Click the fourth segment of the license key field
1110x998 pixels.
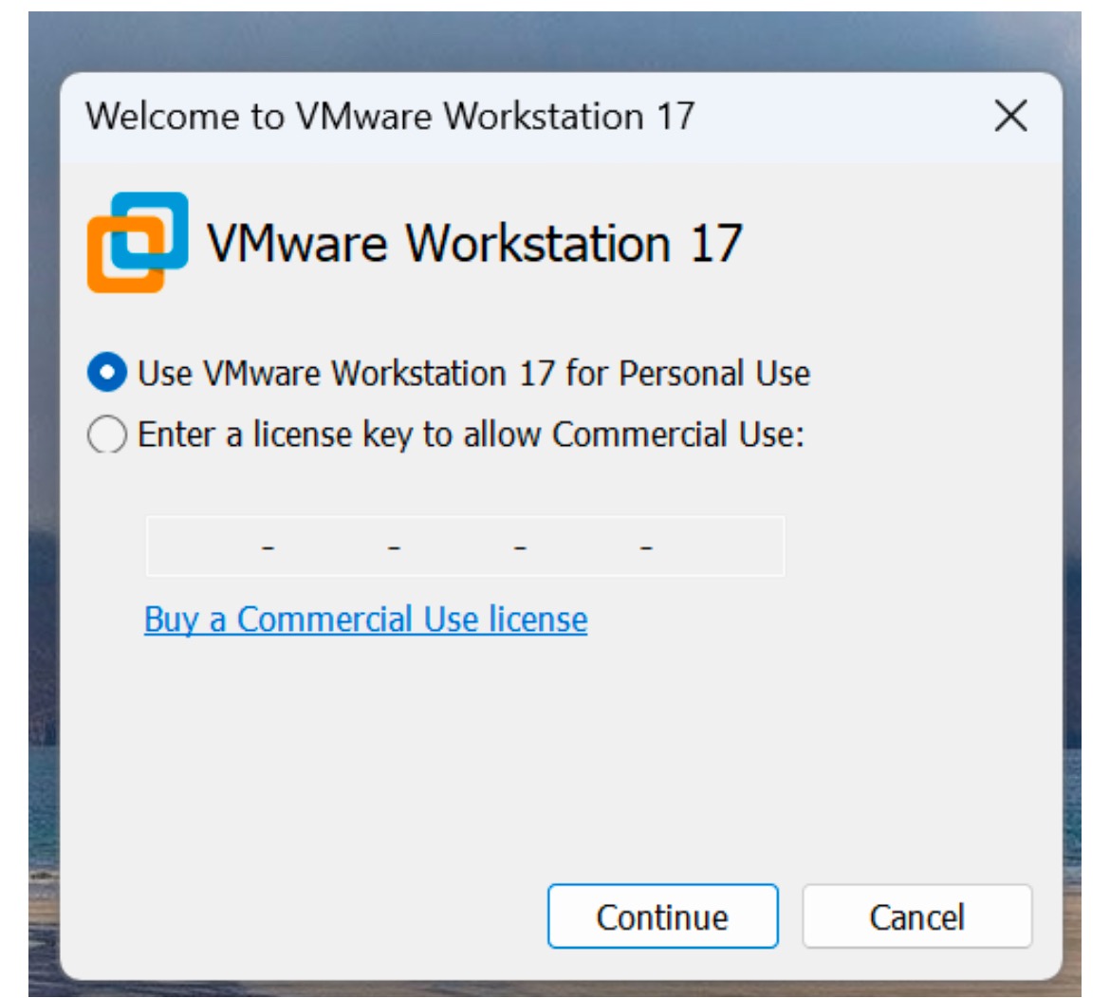(583, 546)
